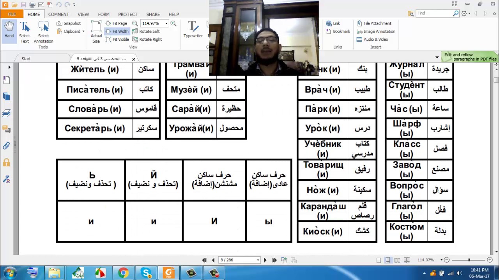Insert a File Attachment
Screen dimensions: 499x280
pyautogui.click(x=374, y=23)
